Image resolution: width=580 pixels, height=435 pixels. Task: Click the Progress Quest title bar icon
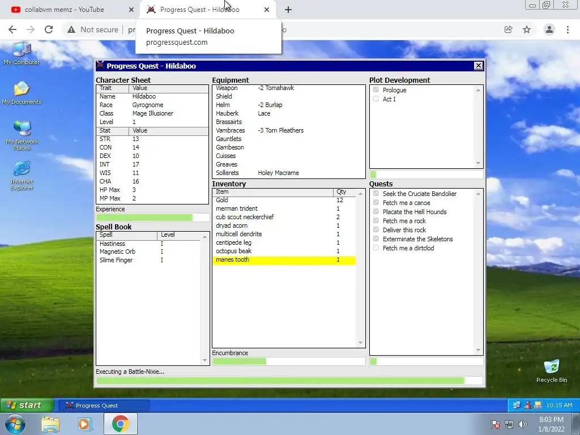click(100, 65)
